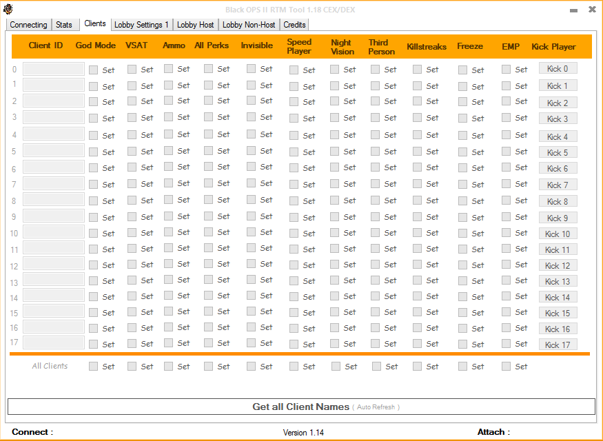The image size is (603, 441).
Task: Kick player 3
Action: click(x=558, y=119)
